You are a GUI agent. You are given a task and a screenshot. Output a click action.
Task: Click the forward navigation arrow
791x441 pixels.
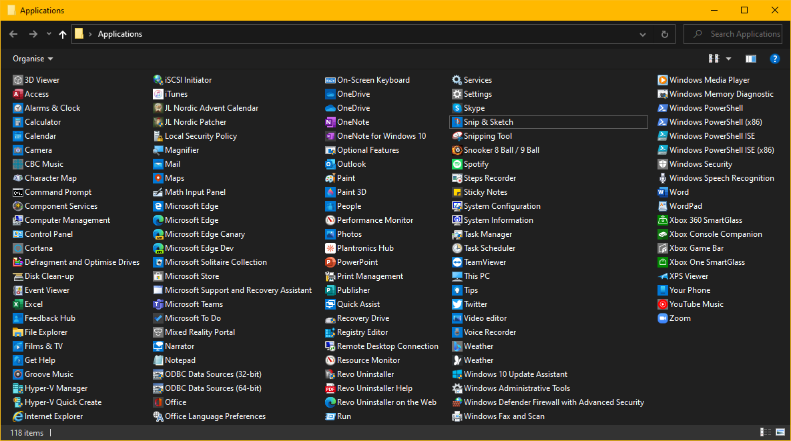tap(33, 34)
